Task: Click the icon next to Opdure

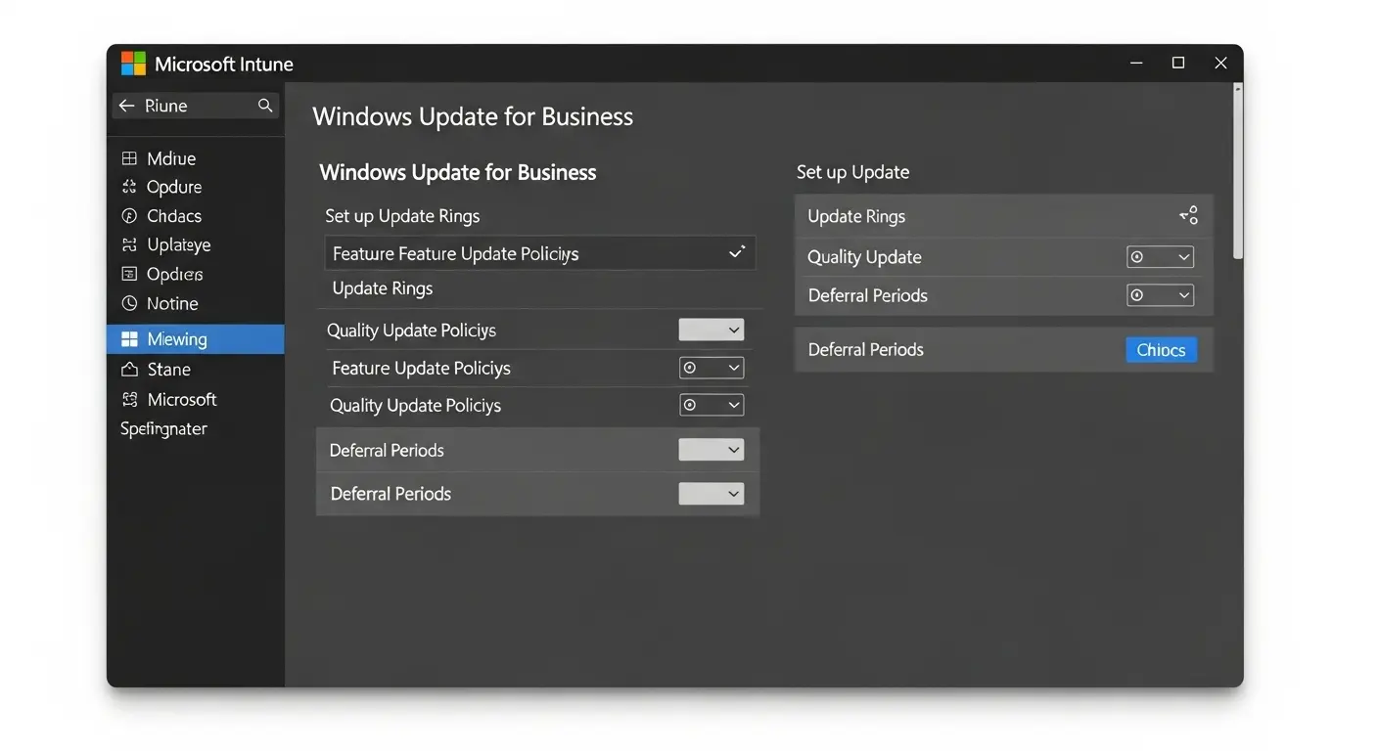Action: click(x=129, y=187)
